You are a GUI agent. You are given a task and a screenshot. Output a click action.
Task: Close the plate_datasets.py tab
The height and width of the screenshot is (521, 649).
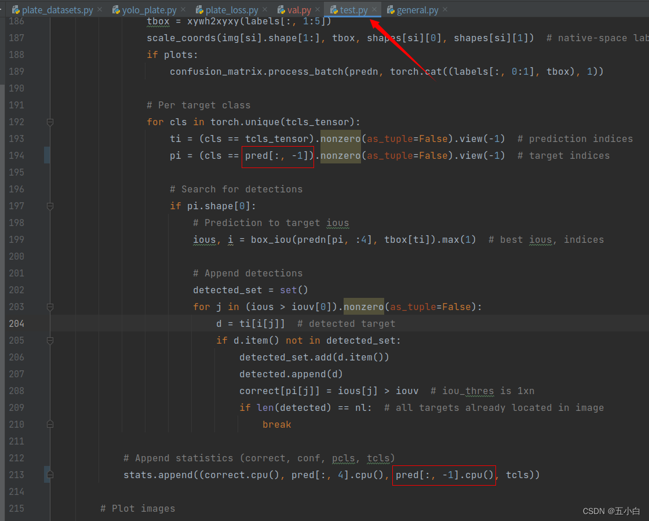(x=100, y=10)
